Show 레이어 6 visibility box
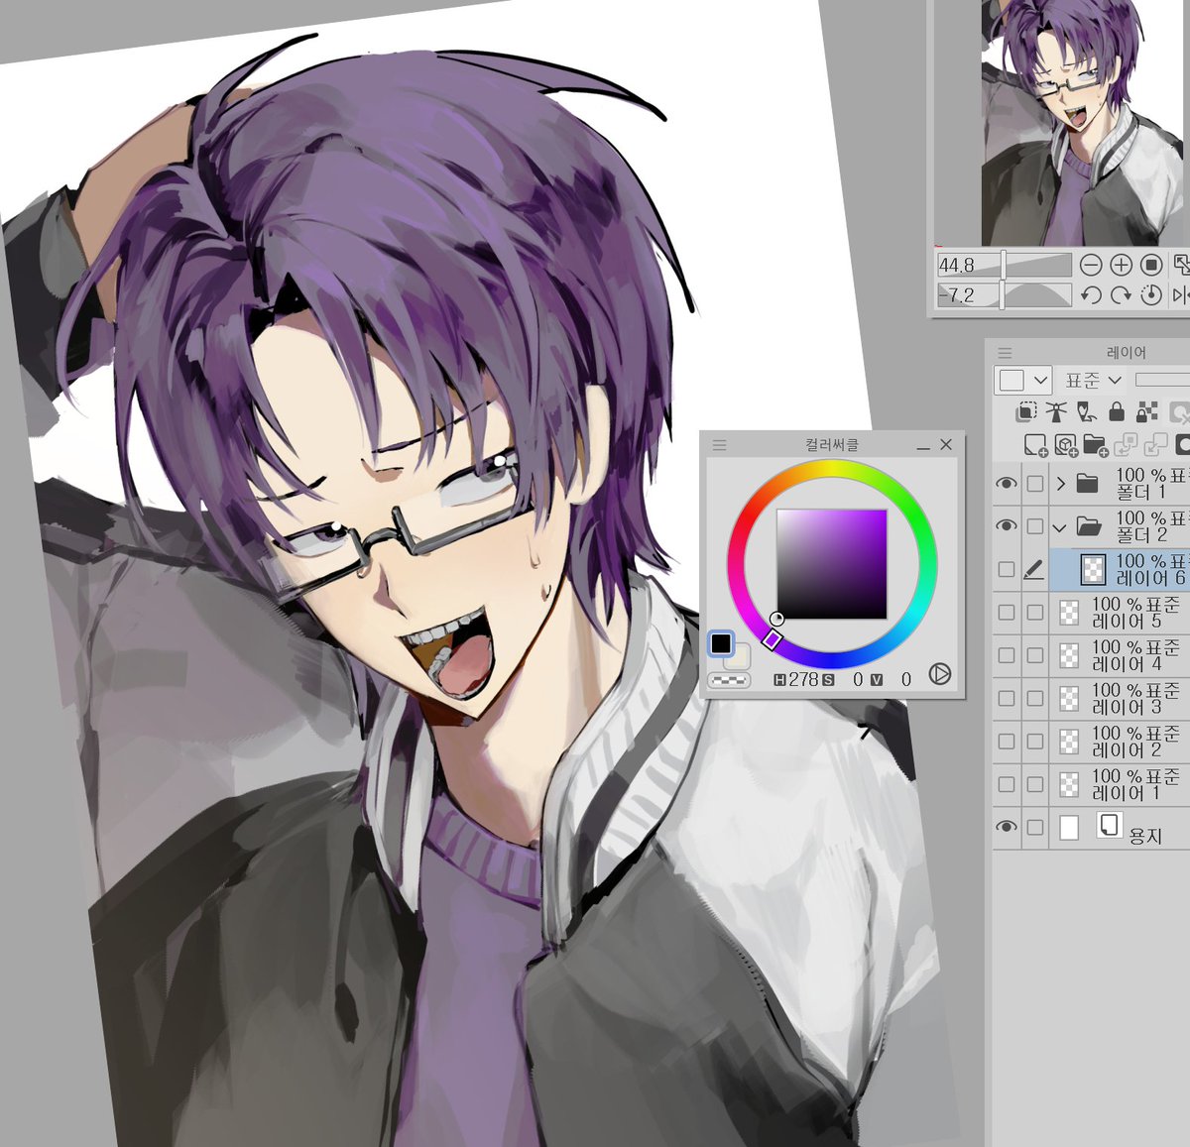This screenshot has width=1190, height=1147. [1007, 569]
